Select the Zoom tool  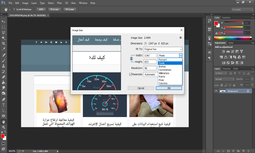pos(3,127)
